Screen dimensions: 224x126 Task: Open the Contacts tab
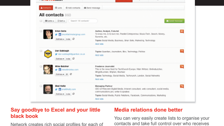[x=46, y=8]
